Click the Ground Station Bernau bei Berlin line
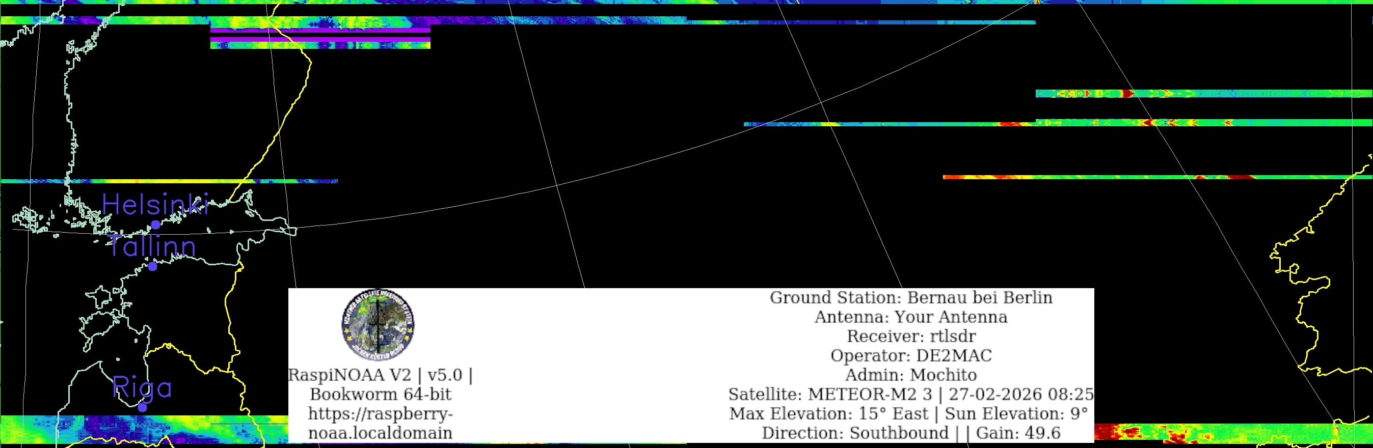The image size is (1373, 448). click(911, 297)
